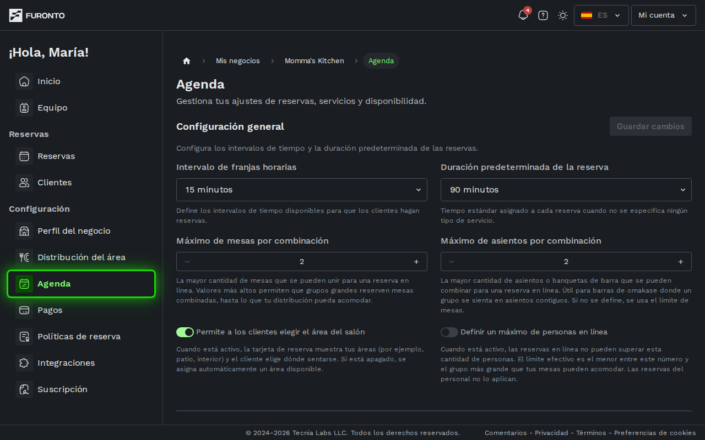Screen dimensions: 705x440
Task: Open Privacidad footer link
Action: pyautogui.click(x=551, y=433)
